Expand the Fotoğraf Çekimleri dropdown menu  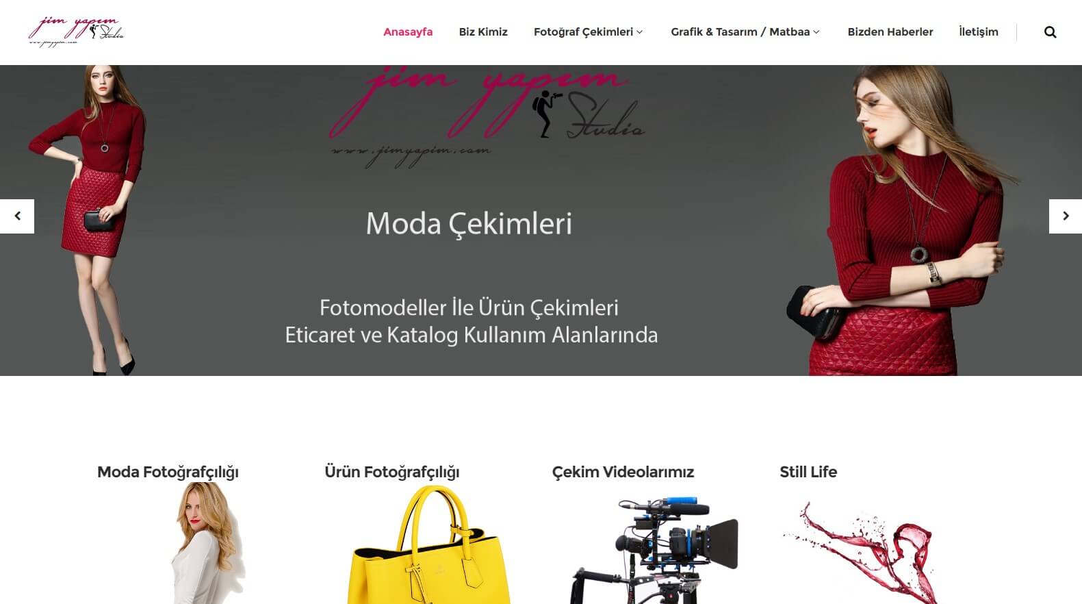click(588, 32)
